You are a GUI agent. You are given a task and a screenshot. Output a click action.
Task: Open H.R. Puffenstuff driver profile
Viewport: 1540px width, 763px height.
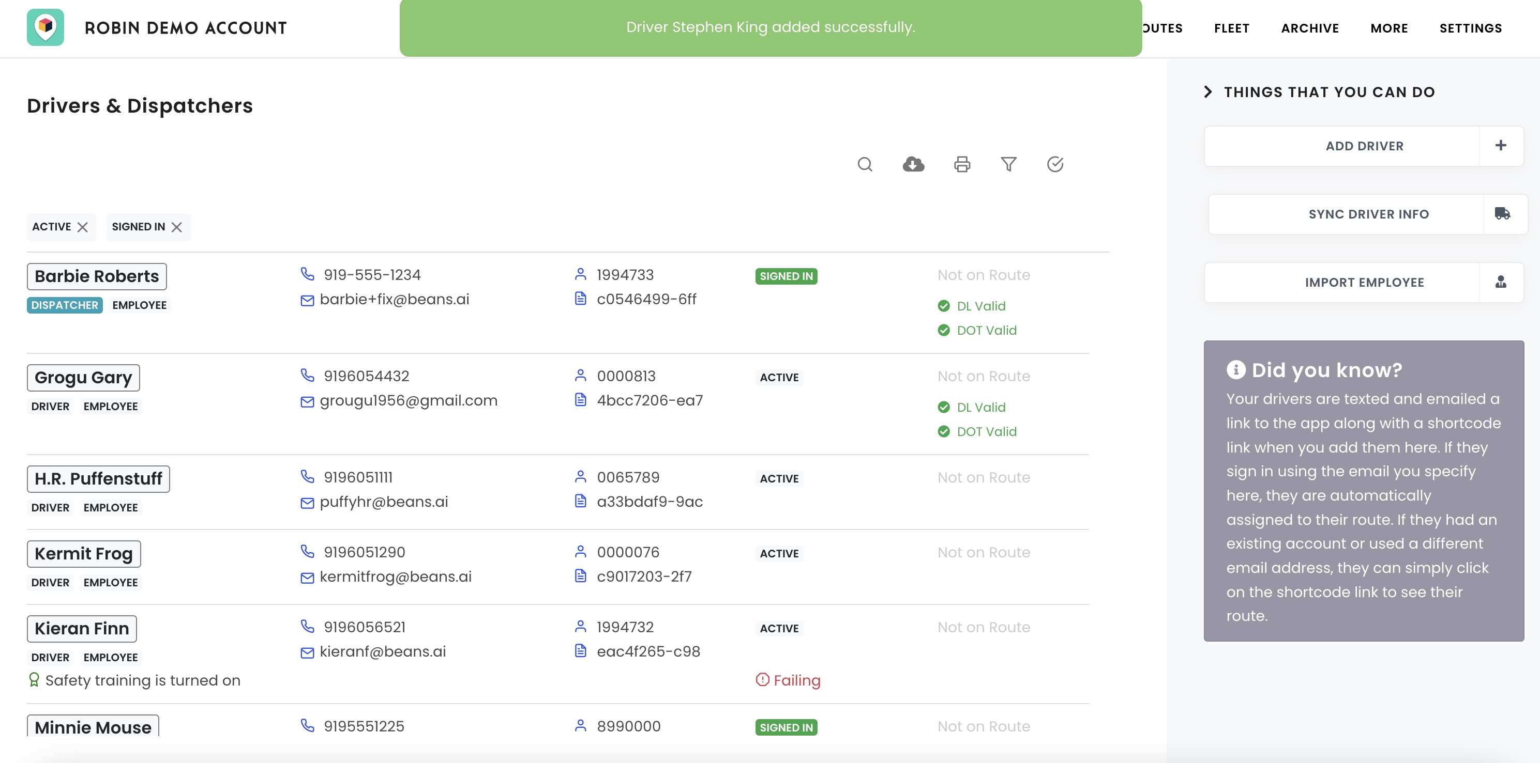point(99,479)
